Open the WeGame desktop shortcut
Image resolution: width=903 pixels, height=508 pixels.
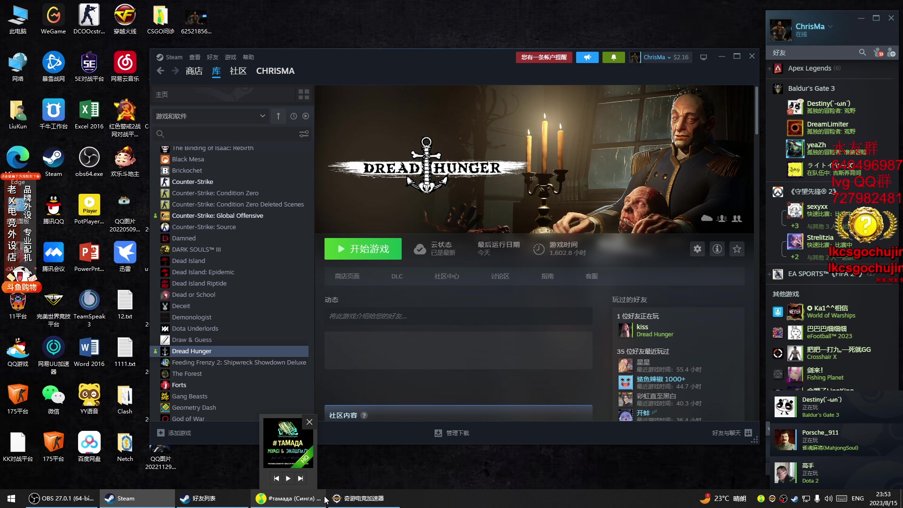54,20
